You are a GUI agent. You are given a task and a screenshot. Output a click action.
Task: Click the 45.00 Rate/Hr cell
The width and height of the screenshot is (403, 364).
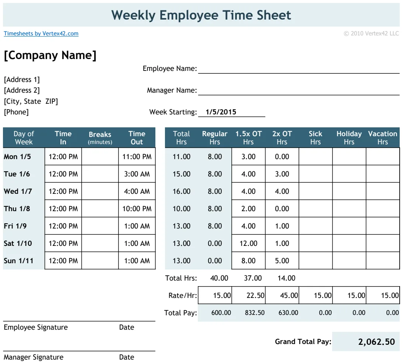point(282,295)
